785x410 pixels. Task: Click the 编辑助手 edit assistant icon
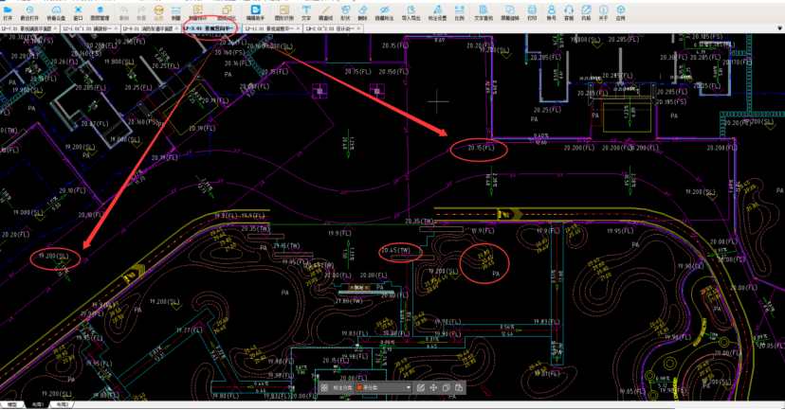(255, 11)
